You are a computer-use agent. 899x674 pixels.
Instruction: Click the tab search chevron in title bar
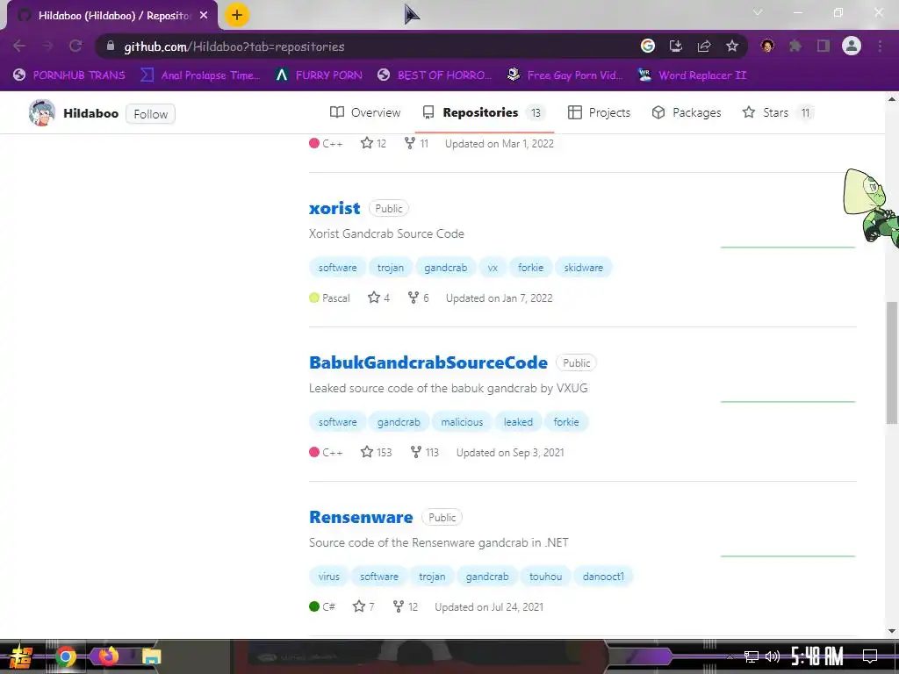coord(758,12)
